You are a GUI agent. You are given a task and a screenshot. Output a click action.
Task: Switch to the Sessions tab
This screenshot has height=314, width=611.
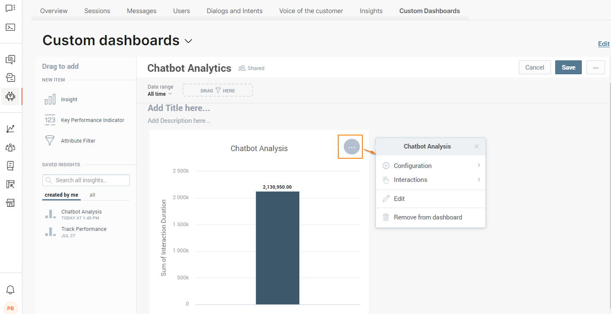[97, 11]
